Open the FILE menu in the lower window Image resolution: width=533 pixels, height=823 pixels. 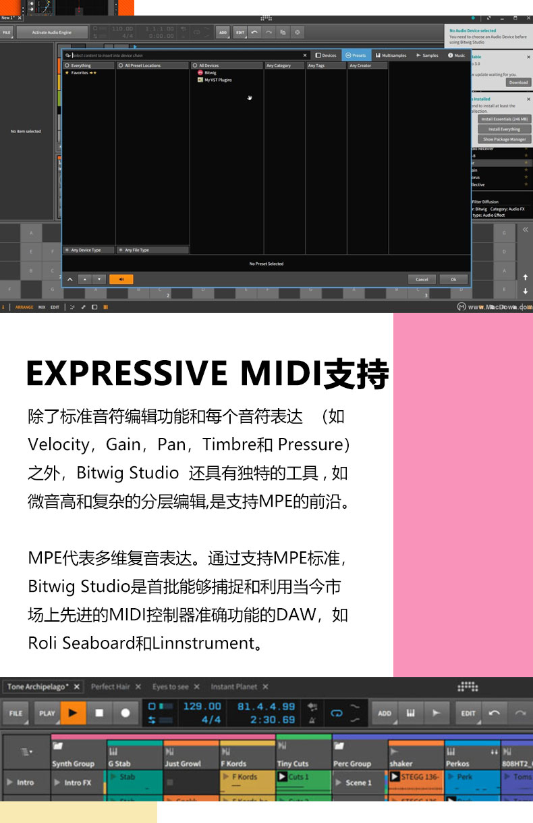[16, 713]
